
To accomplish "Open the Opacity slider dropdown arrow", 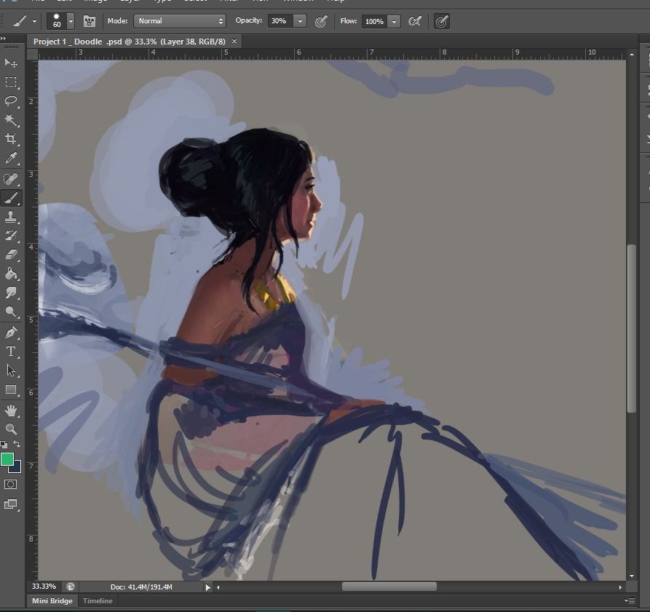I will pos(300,21).
